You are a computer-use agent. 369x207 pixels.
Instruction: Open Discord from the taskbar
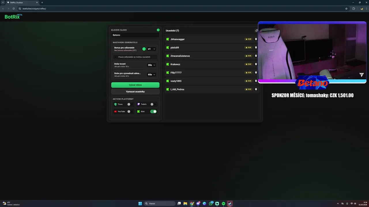[198, 204]
